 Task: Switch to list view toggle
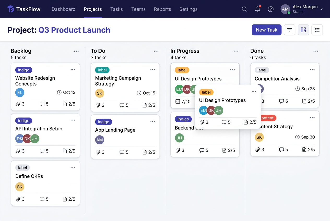point(317,30)
